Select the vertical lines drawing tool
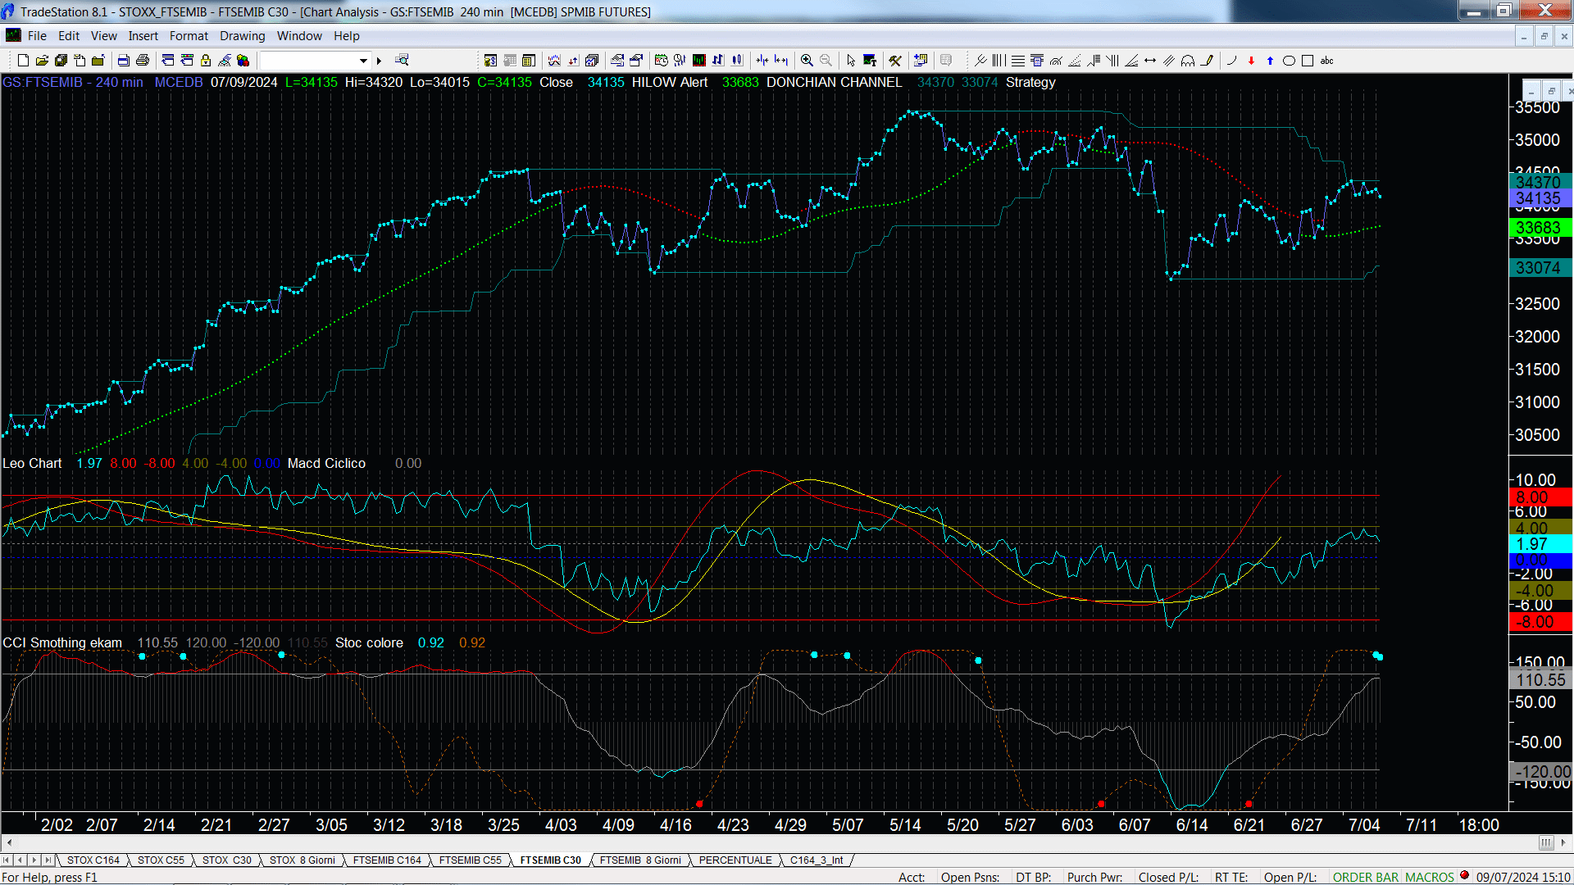The width and height of the screenshot is (1574, 885). 999,61
